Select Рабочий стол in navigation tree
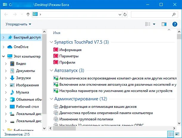The width and height of the screenshot is (182, 138). pyautogui.click(x=27, y=107)
